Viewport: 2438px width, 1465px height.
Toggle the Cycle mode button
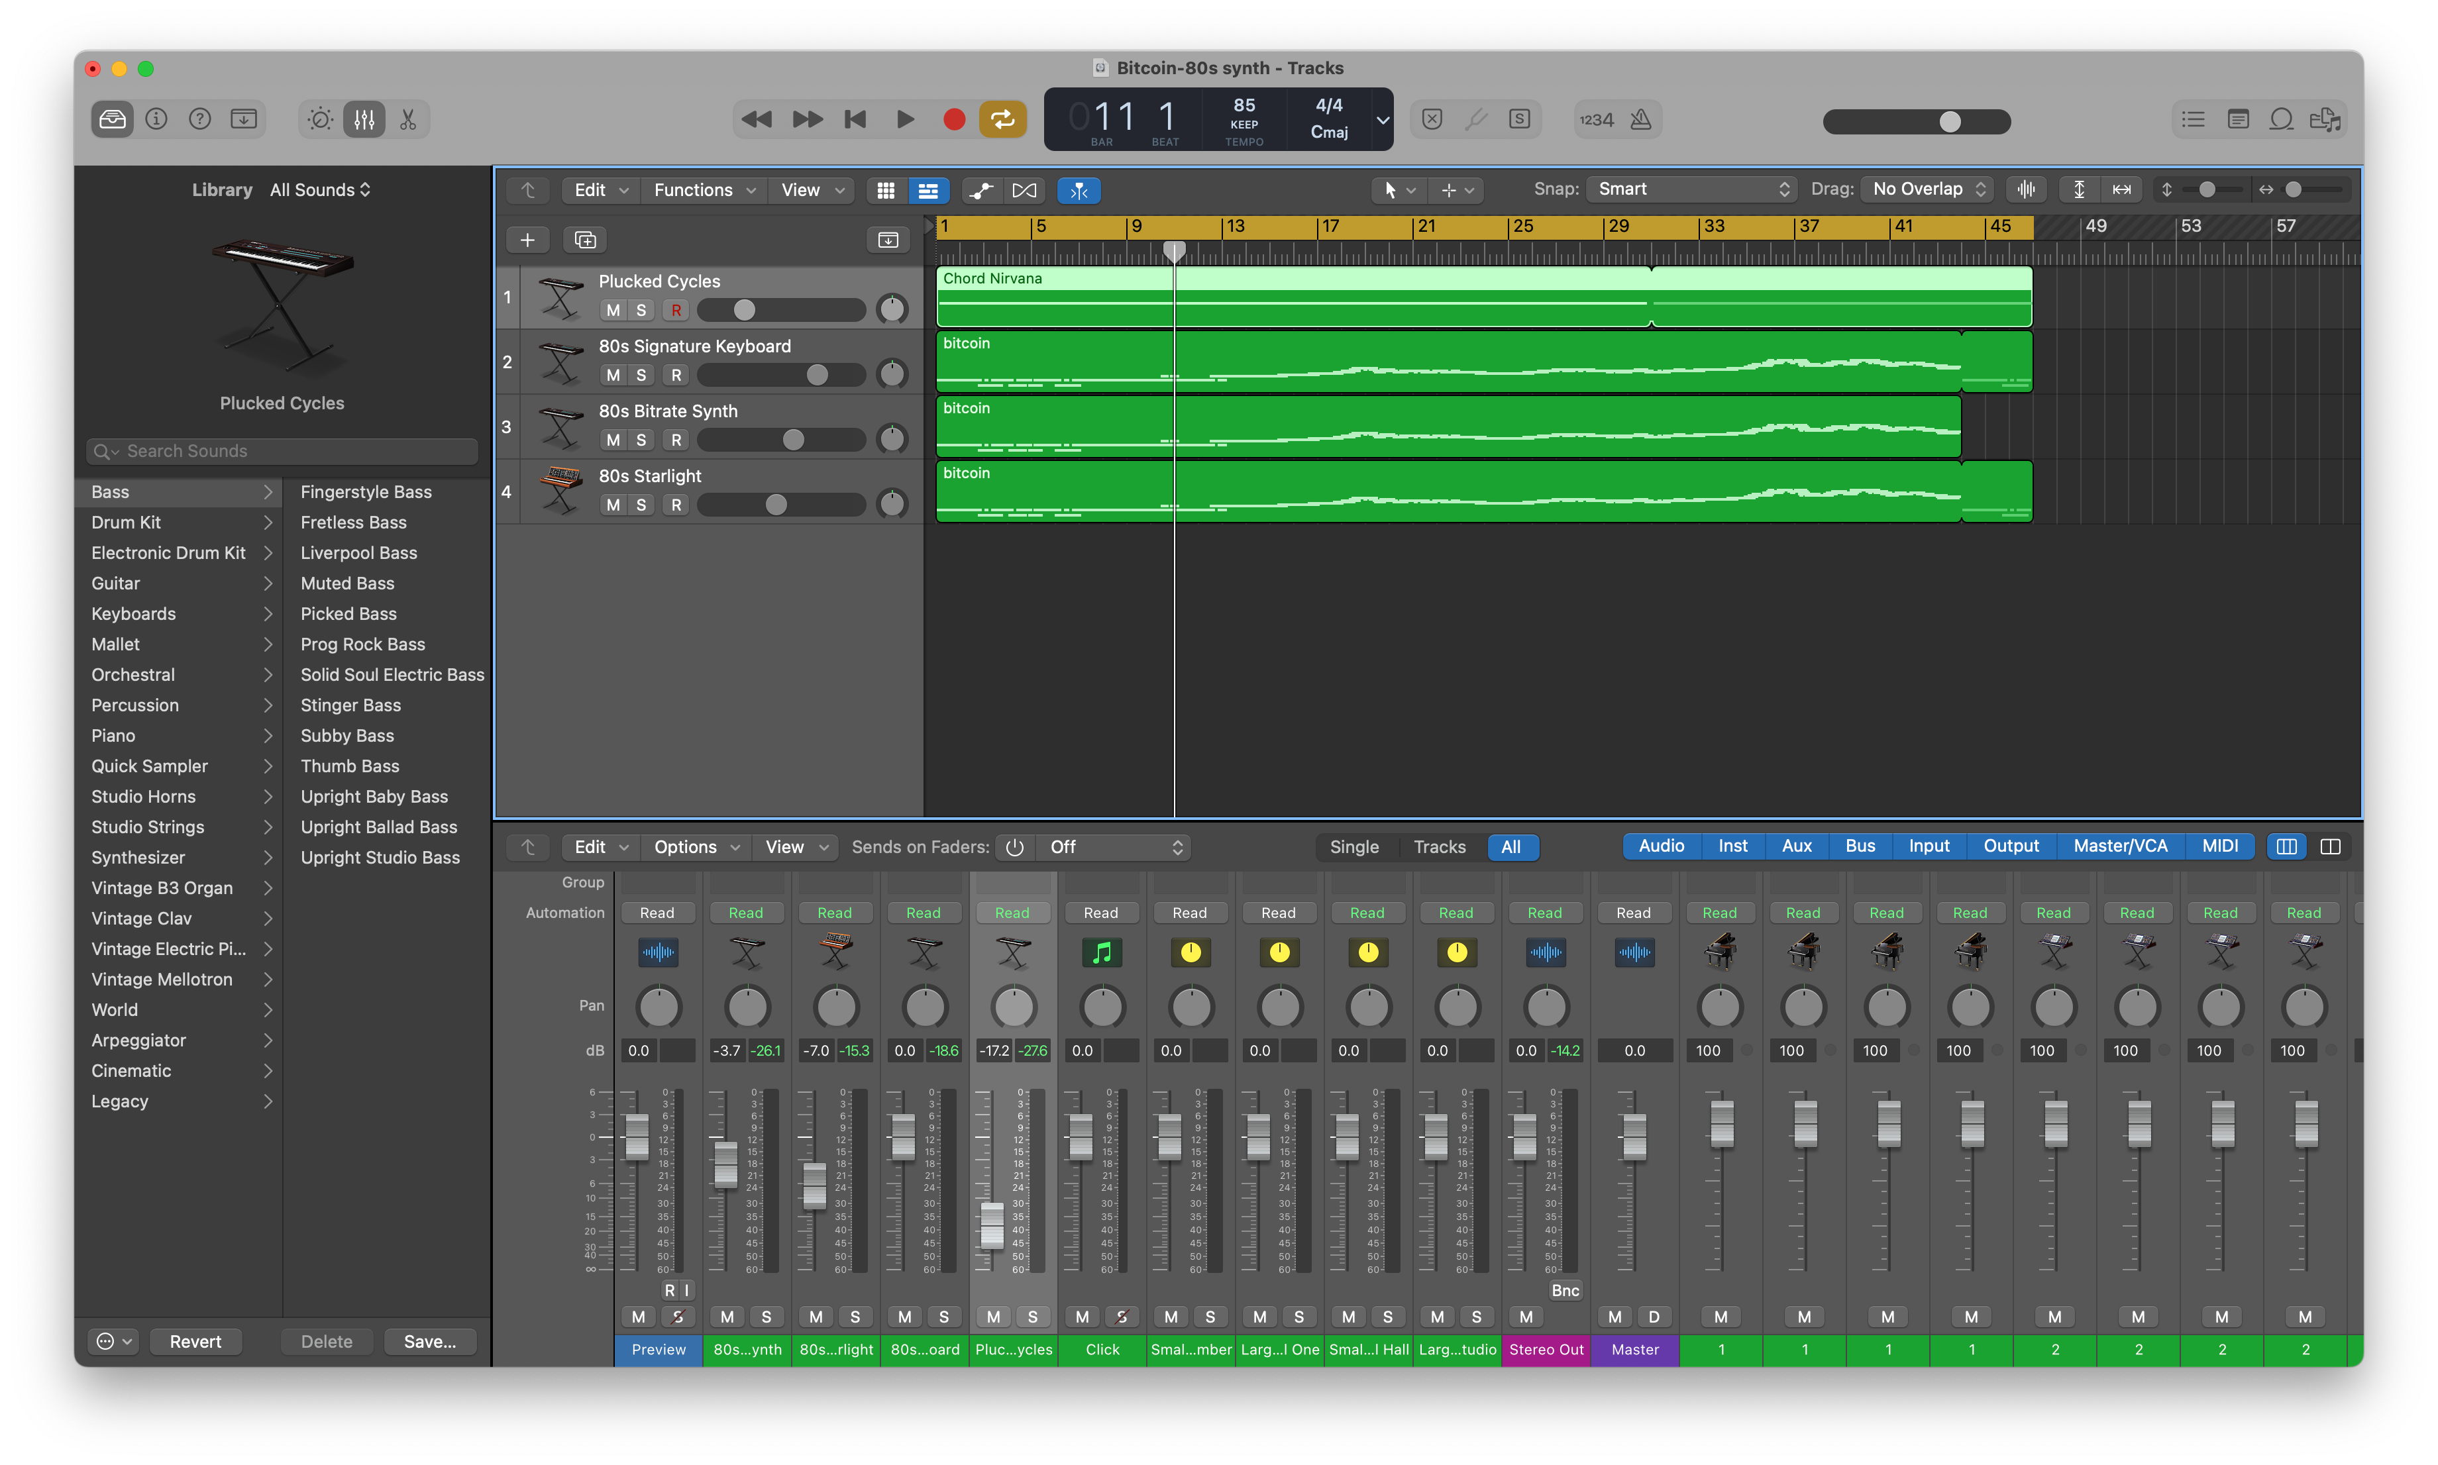(1001, 119)
